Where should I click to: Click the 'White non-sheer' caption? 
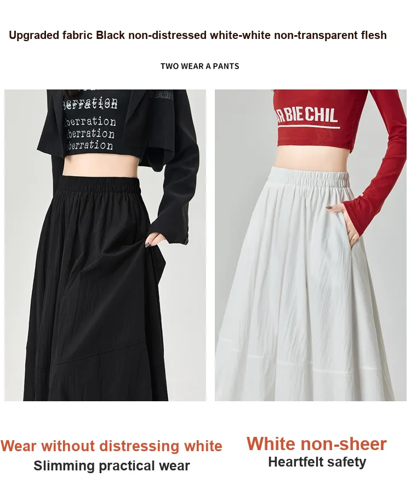(x=317, y=444)
